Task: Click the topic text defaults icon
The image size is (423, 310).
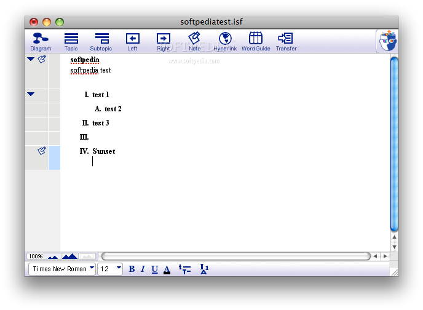Action: [x=185, y=269]
